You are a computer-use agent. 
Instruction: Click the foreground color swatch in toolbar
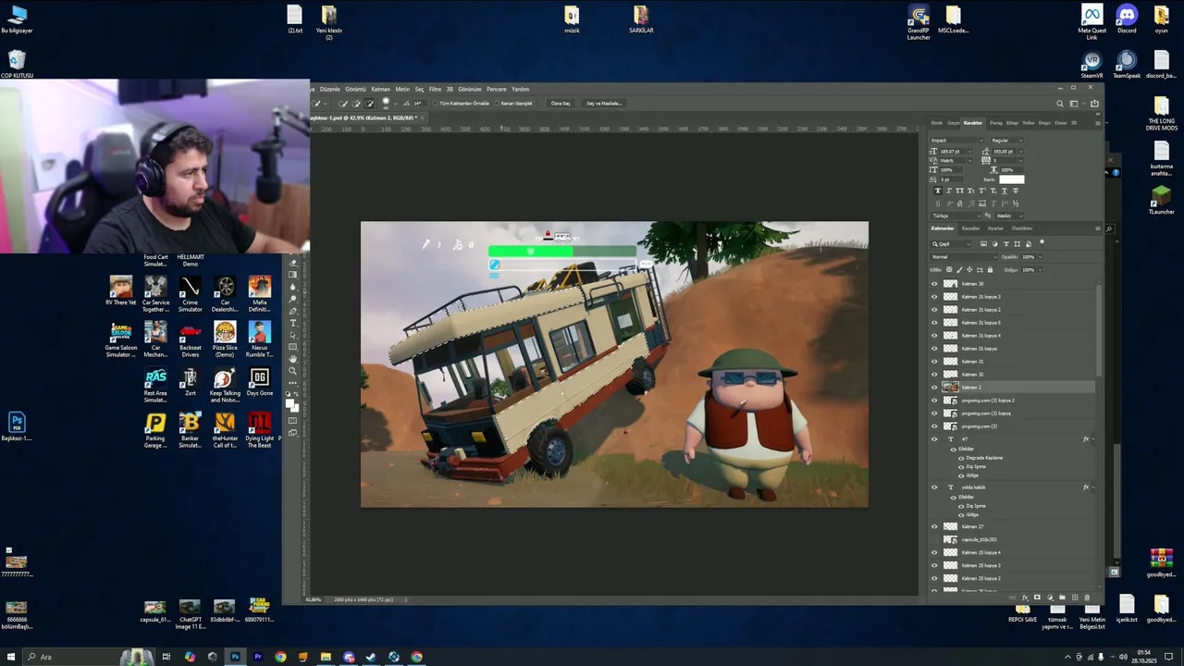pos(290,402)
